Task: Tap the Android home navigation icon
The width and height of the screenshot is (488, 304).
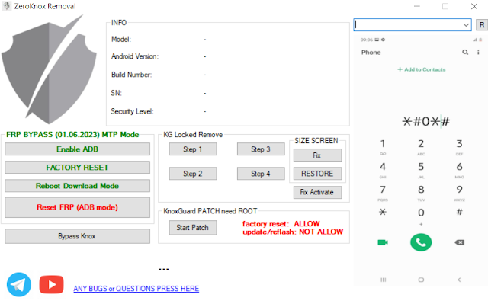Action: (x=421, y=280)
